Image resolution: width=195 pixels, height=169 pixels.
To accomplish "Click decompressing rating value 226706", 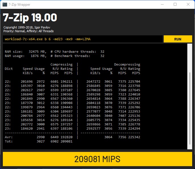I will click(x=134, y=107).
